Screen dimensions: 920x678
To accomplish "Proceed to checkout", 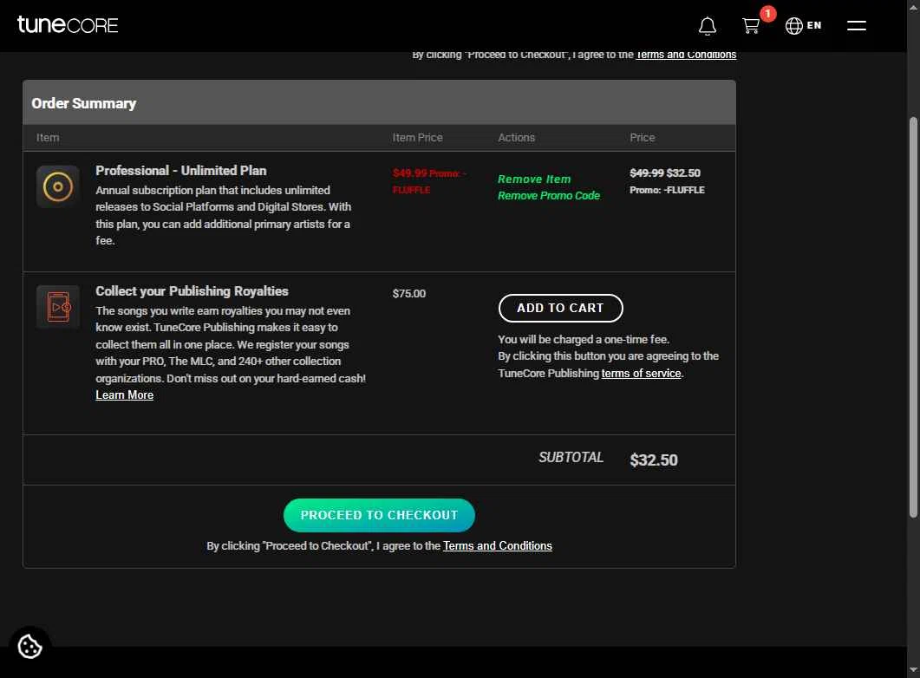I will click(379, 515).
